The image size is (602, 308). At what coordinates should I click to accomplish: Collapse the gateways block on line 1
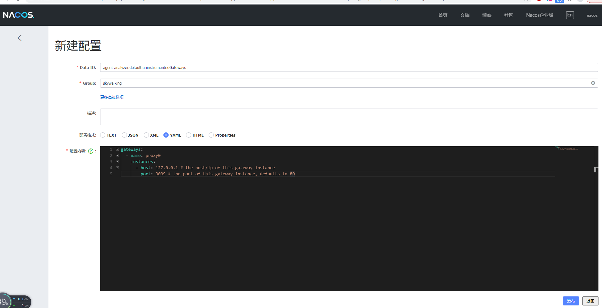click(117, 149)
